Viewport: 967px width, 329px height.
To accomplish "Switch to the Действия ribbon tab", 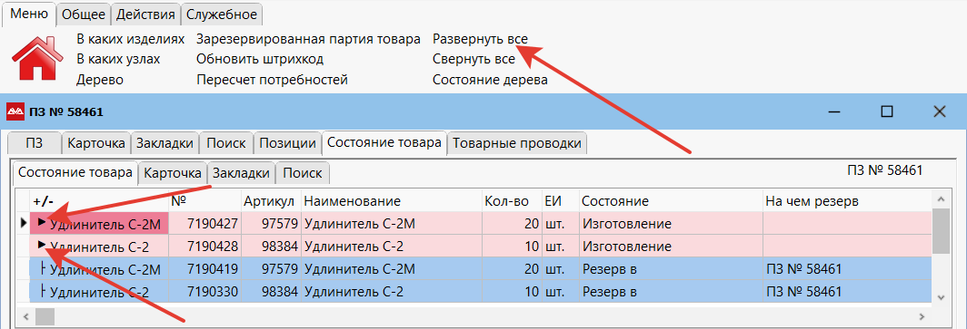I will [145, 15].
